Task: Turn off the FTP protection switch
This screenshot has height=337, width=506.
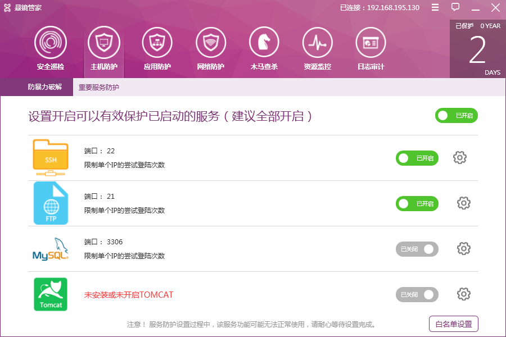Action: (x=417, y=203)
